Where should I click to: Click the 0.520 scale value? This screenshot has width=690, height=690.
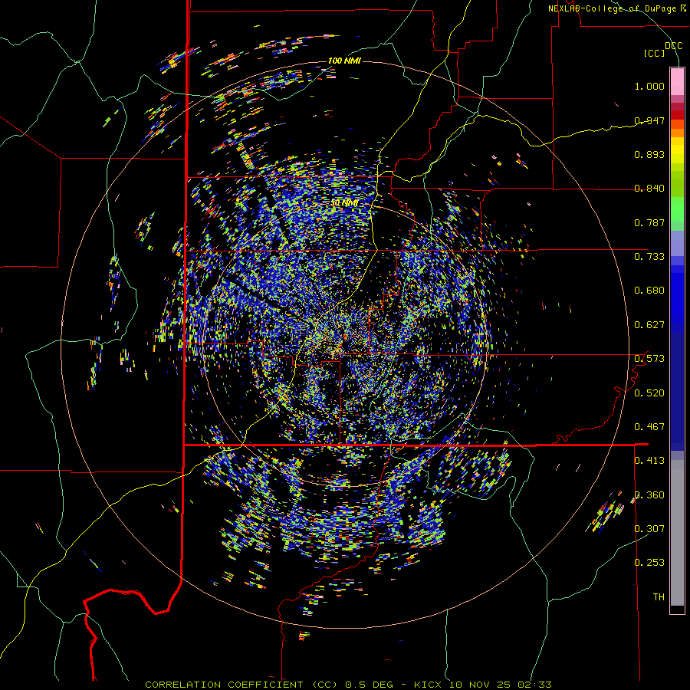click(649, 393)
